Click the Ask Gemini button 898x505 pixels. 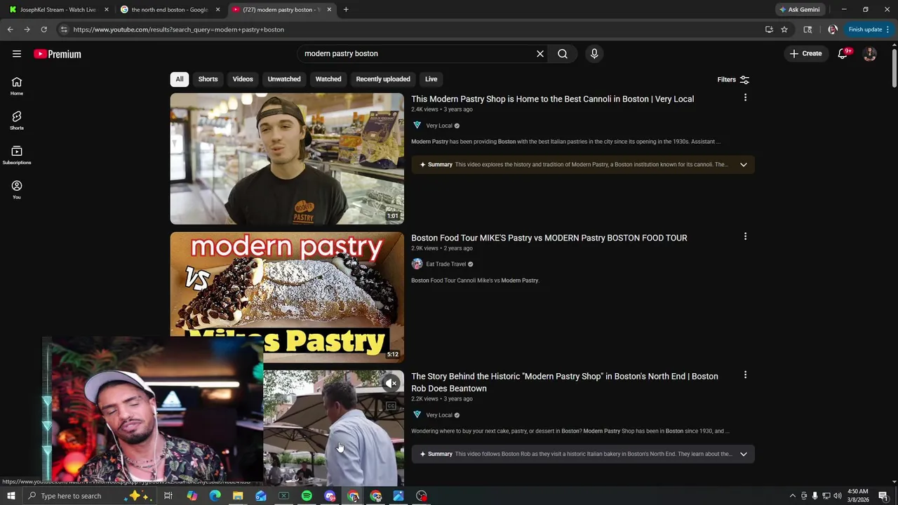click(799, 10)
